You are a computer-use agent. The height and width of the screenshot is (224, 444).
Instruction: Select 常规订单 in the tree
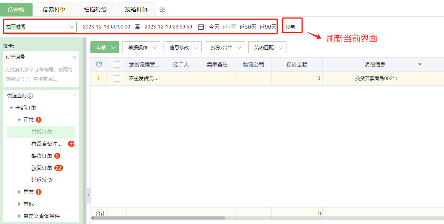[41, 132]
